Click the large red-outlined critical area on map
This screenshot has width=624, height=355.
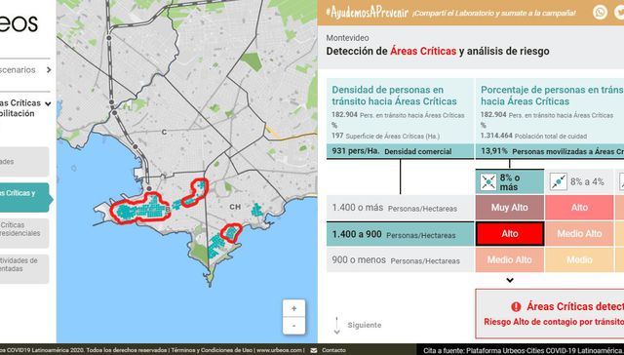pos(140,208)
